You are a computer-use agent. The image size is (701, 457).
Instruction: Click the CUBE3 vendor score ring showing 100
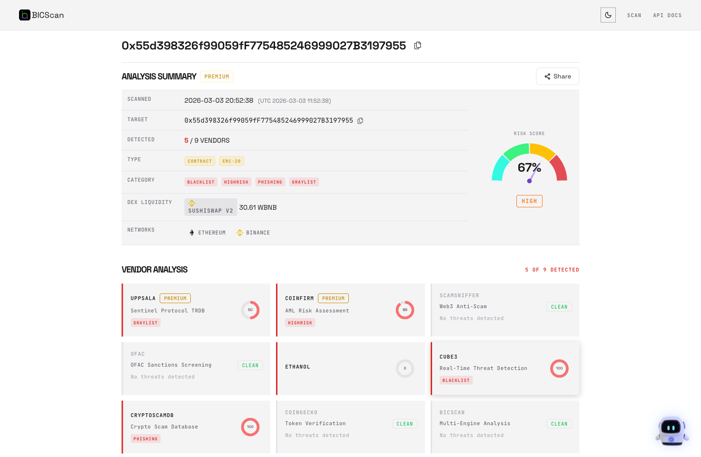559,368
